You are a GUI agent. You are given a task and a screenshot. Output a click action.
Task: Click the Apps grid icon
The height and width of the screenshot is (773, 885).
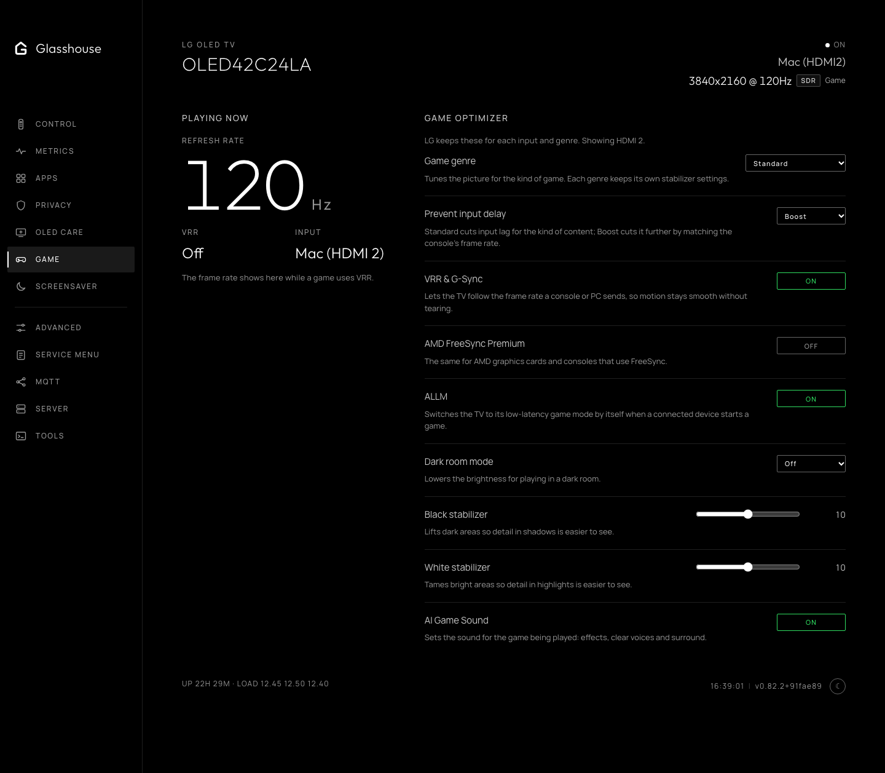(x=21, y=178)
